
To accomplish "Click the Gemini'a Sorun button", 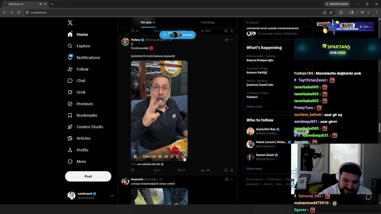I will click(337, 4).
